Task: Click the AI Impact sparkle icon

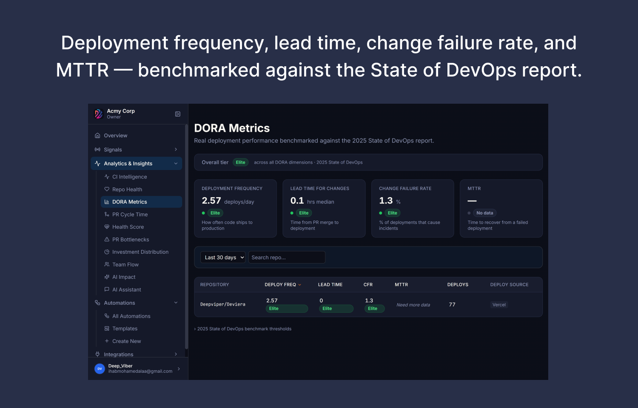Action: pyautogui.click(x=107, y=277)
